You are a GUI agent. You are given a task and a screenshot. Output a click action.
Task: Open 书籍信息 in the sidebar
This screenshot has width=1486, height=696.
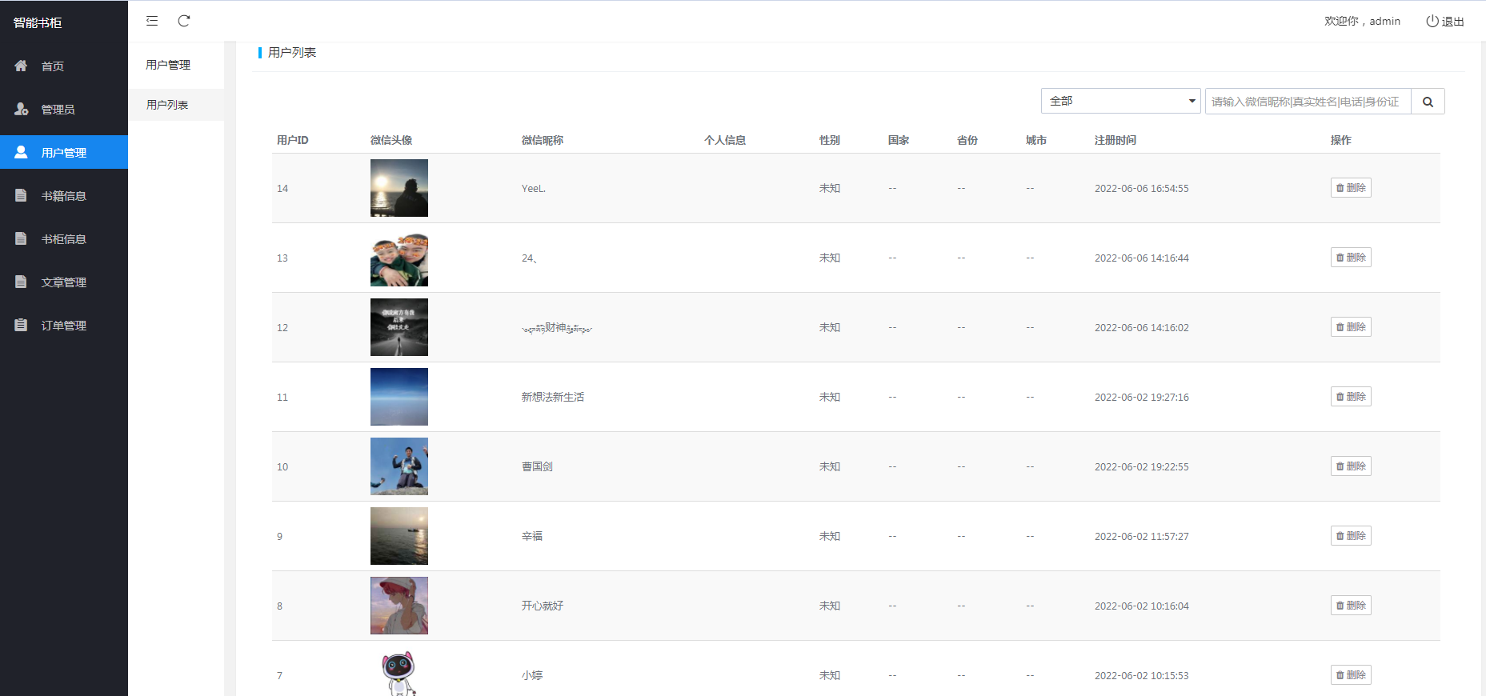point(63,196)
